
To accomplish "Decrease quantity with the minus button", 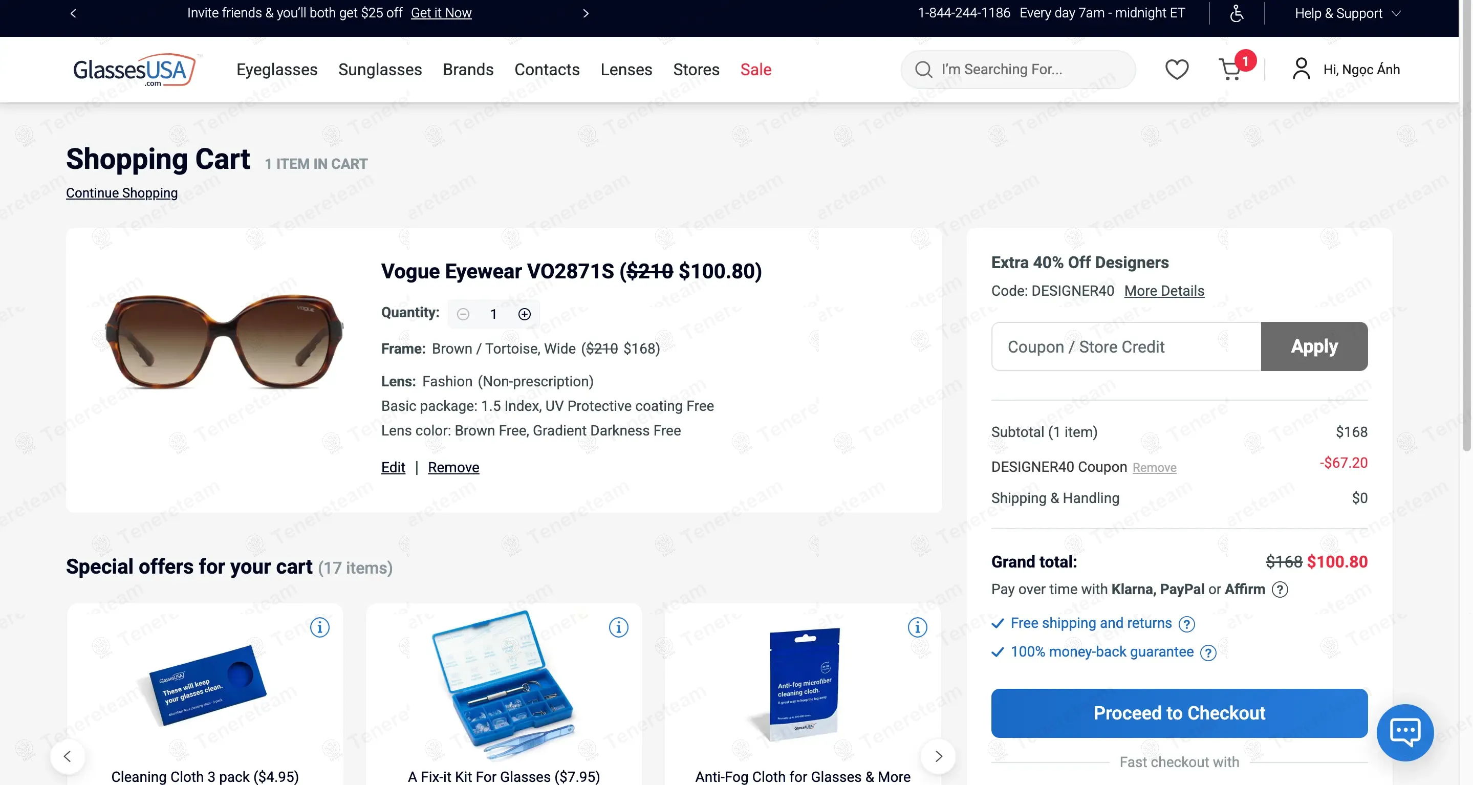I will tap(463, 314).
